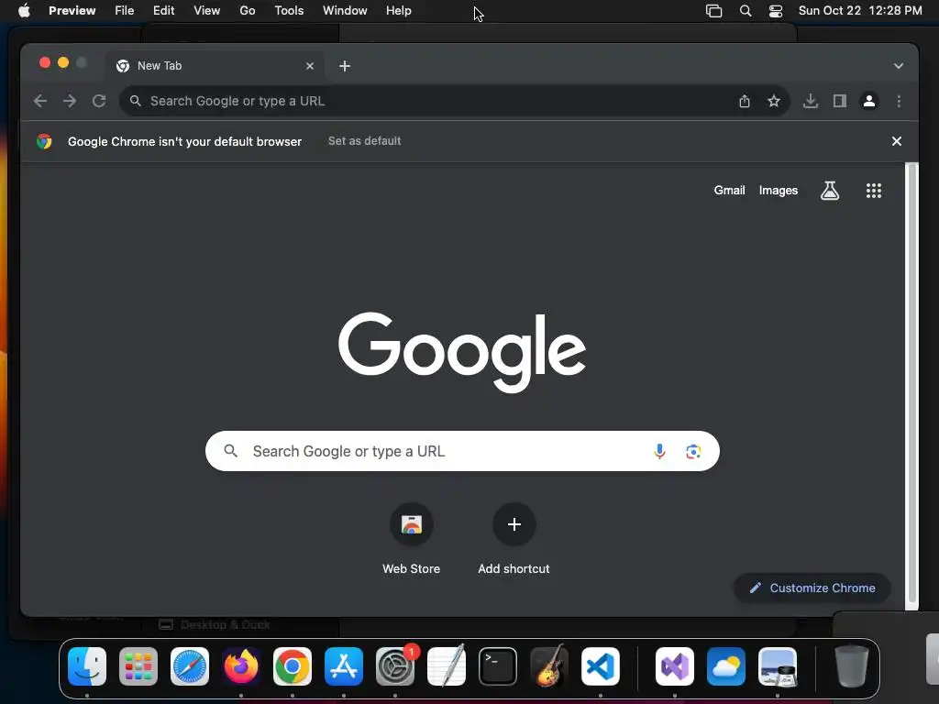The width and height of the screenshot is (939, 704).
Task: Open Spotlight search in menu bar
Action: [746, 11]
